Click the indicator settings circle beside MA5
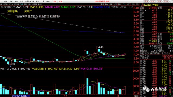The height and width of the screenshot is (97, 173). pyautogui.click(x=14, y=7)
